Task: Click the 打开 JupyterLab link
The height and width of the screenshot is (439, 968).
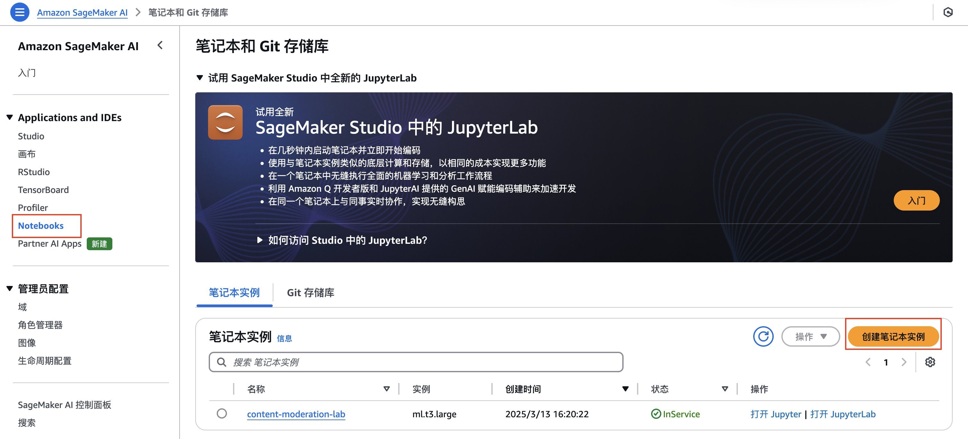Action: [x=843, y=414]
